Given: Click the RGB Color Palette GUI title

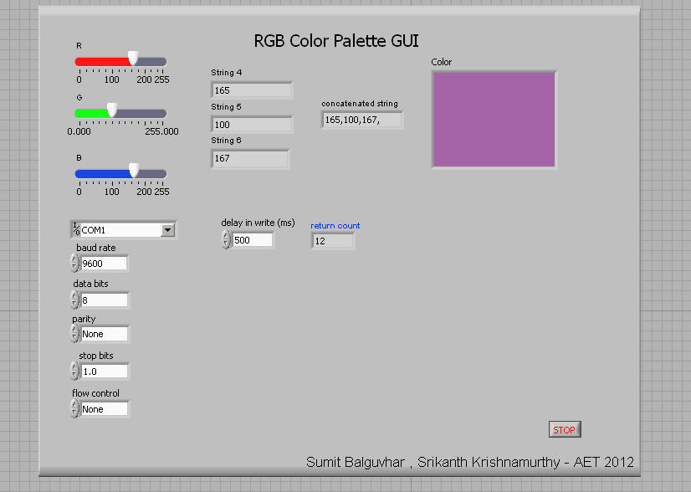Looking at the screenshot, I should pyautogui.click(x=336, y=41).
